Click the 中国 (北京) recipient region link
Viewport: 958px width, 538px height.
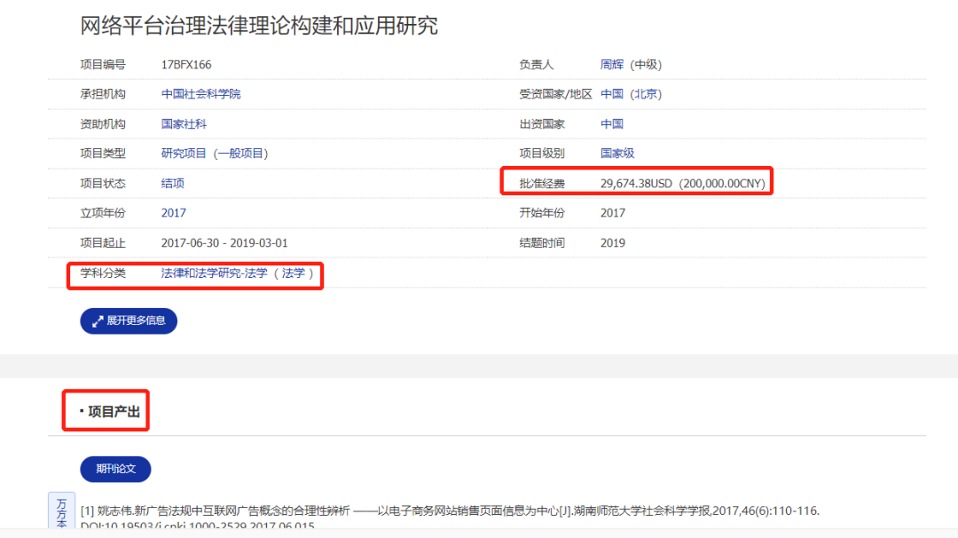pos(631,94)
